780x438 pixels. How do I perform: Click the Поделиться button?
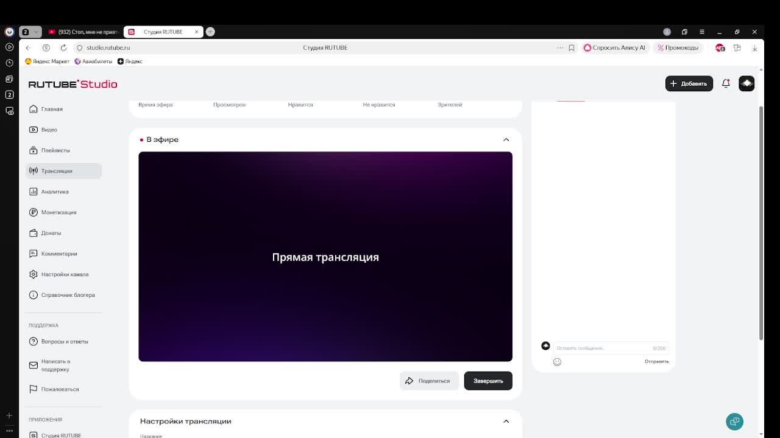429,381
